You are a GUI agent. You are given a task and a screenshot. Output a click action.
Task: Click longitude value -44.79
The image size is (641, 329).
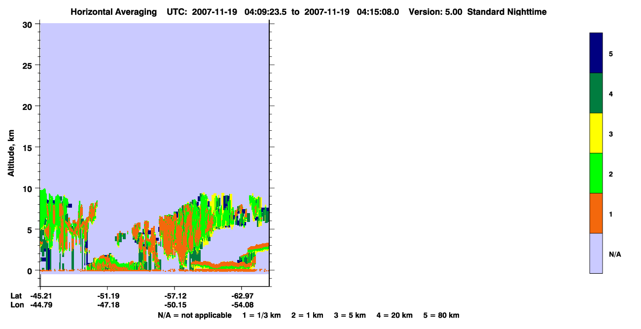coord(40,305)
